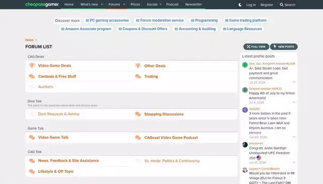Open Coupons & Discount Offers suggestion

click(x=143, y=29)
